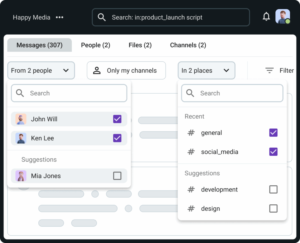Viewport: 300px width, 243px height.
Task: Click the magnifier icon in top search bar
Action: [x=102, y=18]
